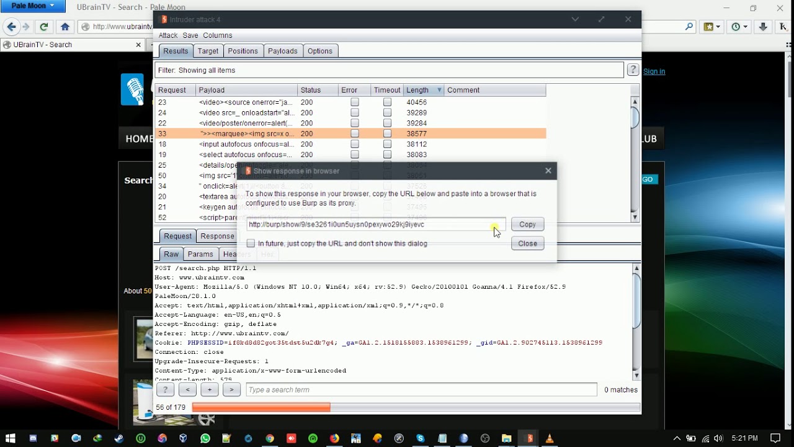Switch to the Positions tab
Screen dimensions: 794x447
243,51
